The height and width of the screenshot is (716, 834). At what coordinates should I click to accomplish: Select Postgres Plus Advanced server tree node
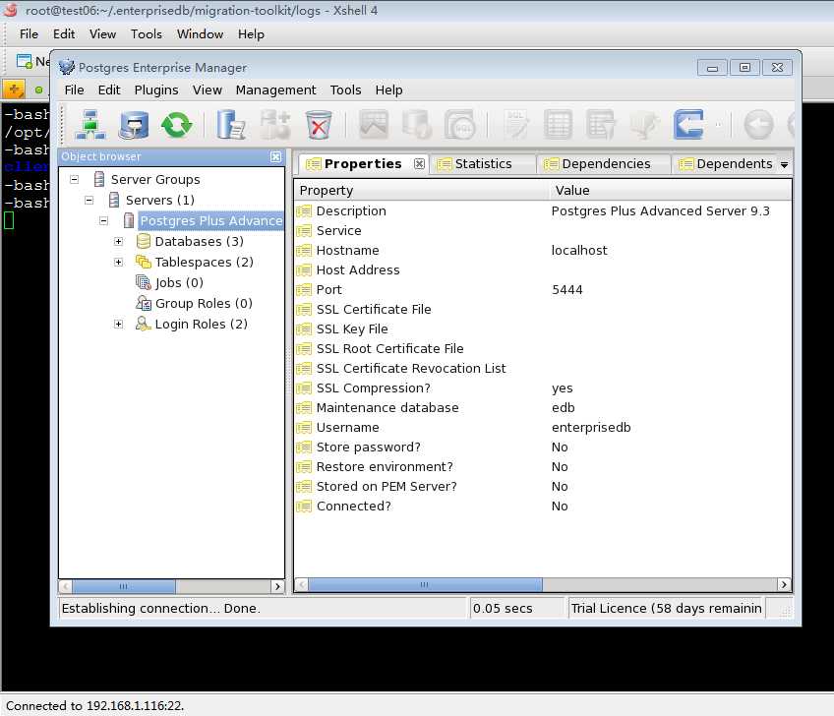[x=211, y=220]
